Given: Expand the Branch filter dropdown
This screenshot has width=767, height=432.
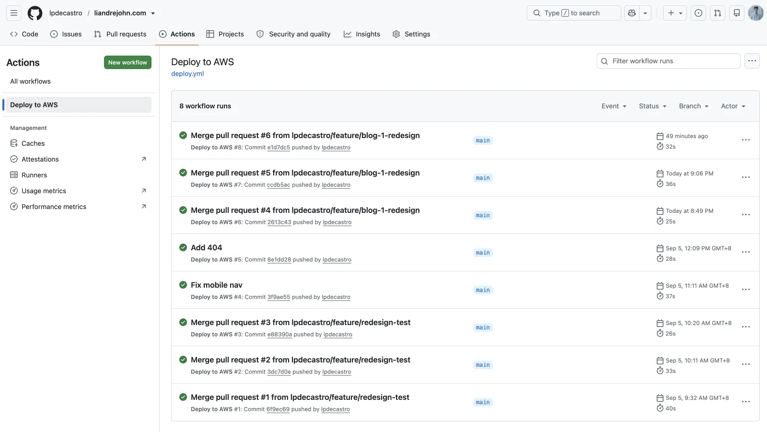Looking at the screenshot, I should [694, 106].
